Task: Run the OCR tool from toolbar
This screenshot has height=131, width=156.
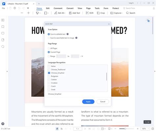Action: (90, 13)
